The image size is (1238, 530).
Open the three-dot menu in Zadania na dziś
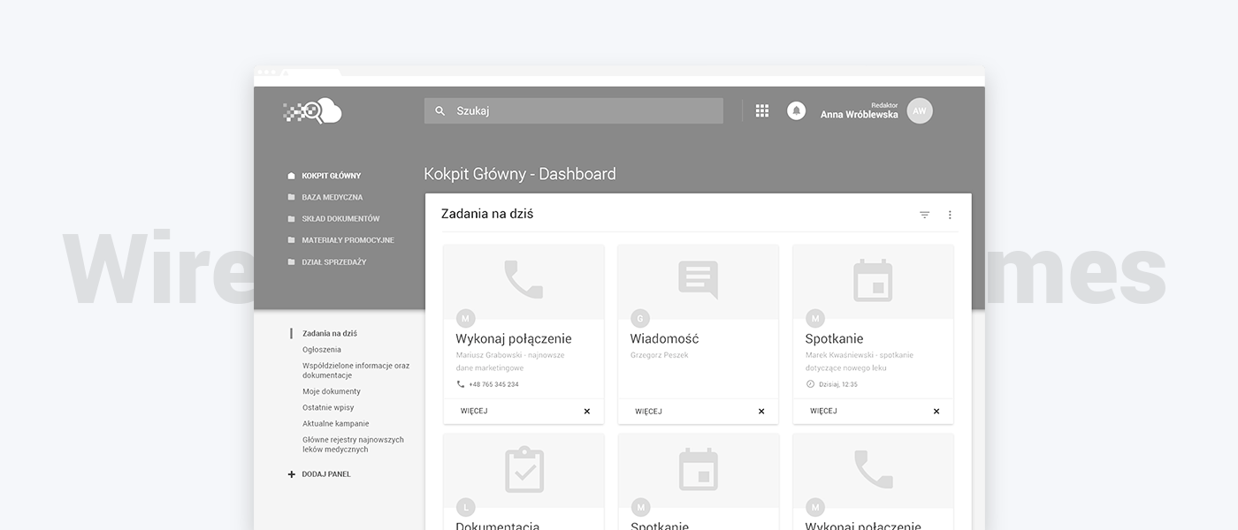(x=951, y=215)
